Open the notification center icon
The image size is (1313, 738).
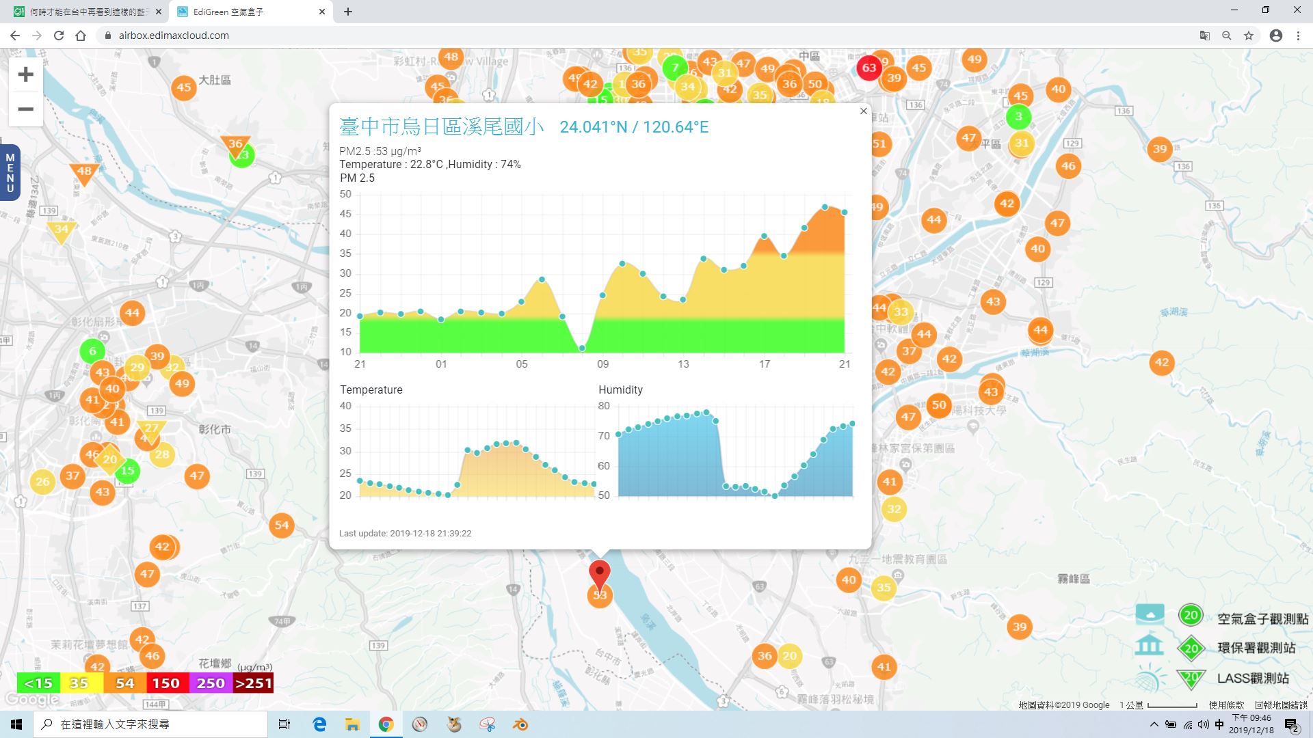pos(1291,725)
